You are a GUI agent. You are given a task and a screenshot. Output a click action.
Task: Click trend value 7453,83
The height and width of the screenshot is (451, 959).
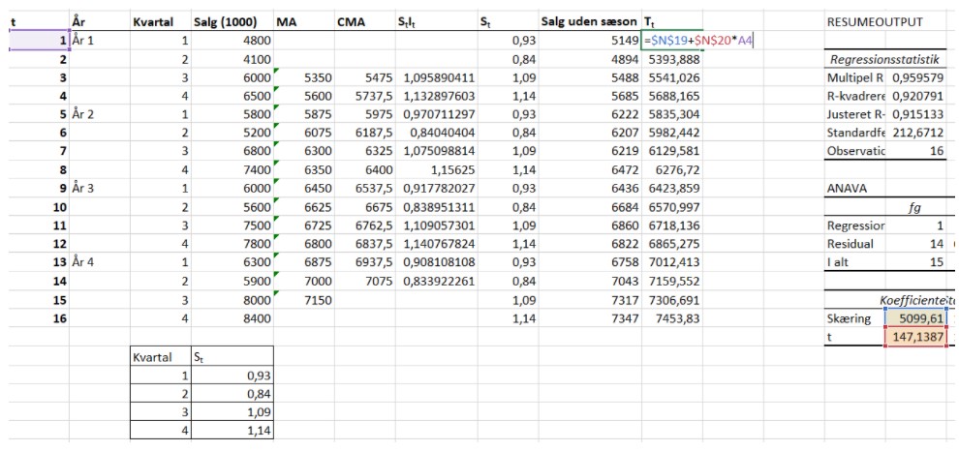671,317
